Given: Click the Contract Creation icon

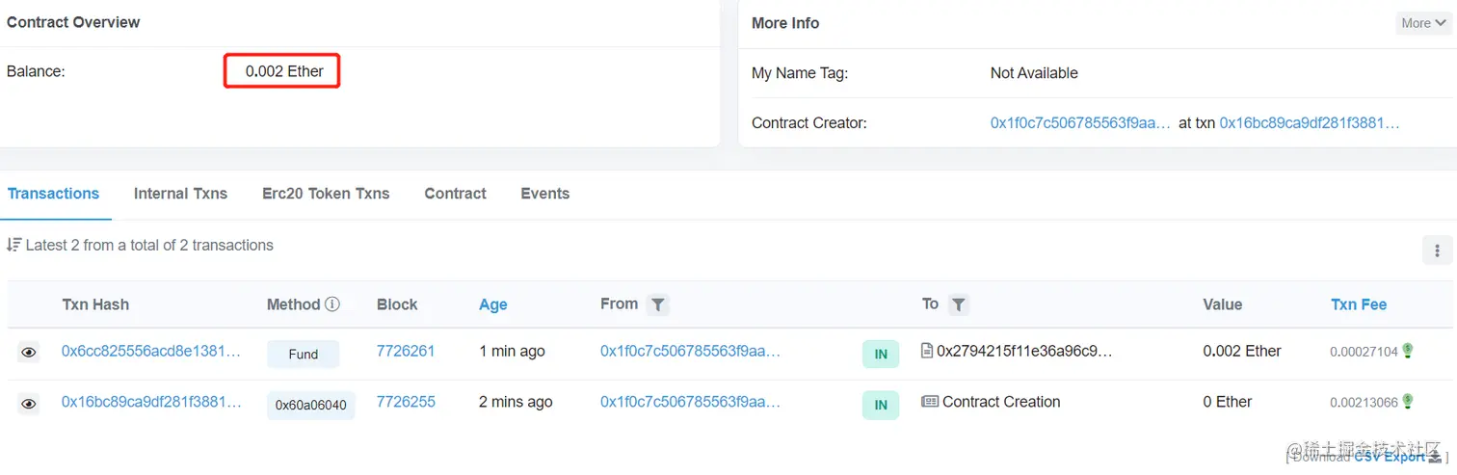Looking at the screenshot, I should [930, 402].
